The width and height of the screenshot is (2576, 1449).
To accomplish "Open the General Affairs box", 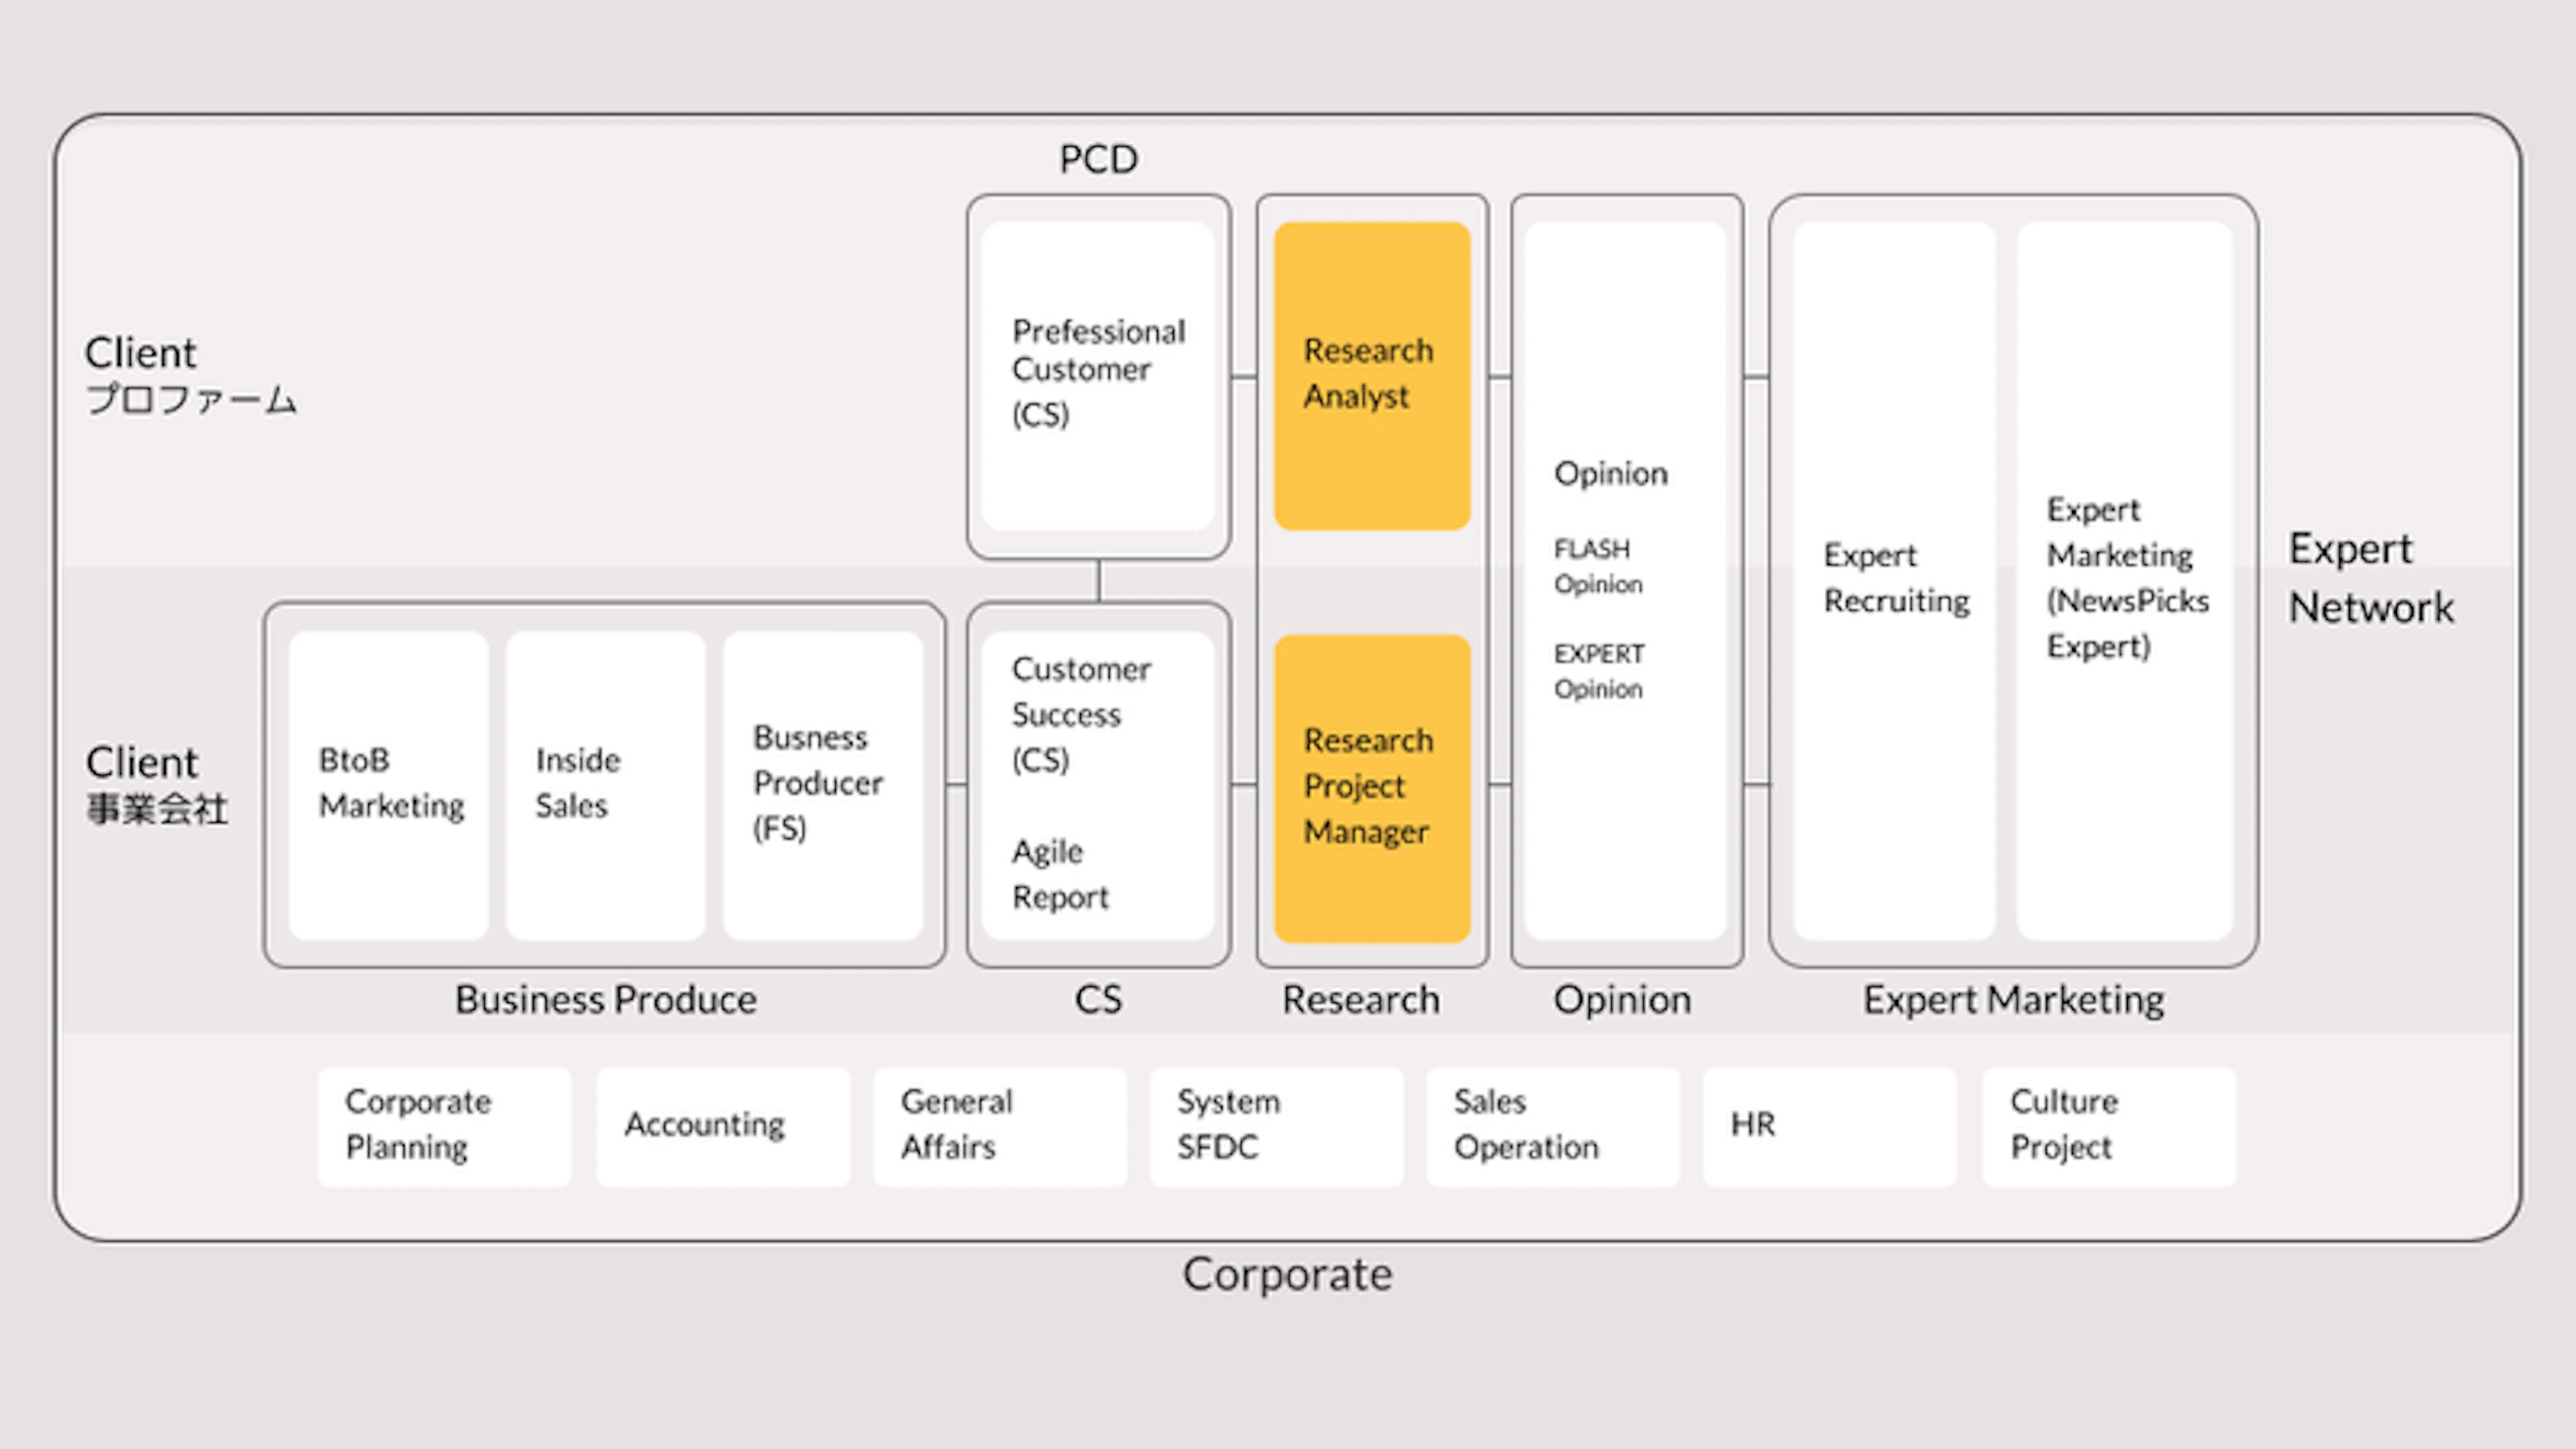I will (1000, 1126).
